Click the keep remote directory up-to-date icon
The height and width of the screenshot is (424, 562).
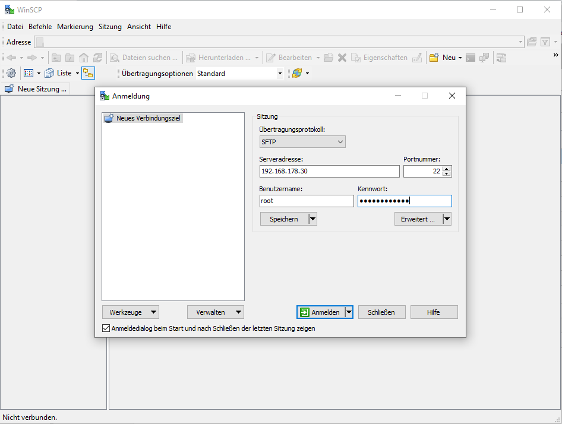(x=297, y=73)
